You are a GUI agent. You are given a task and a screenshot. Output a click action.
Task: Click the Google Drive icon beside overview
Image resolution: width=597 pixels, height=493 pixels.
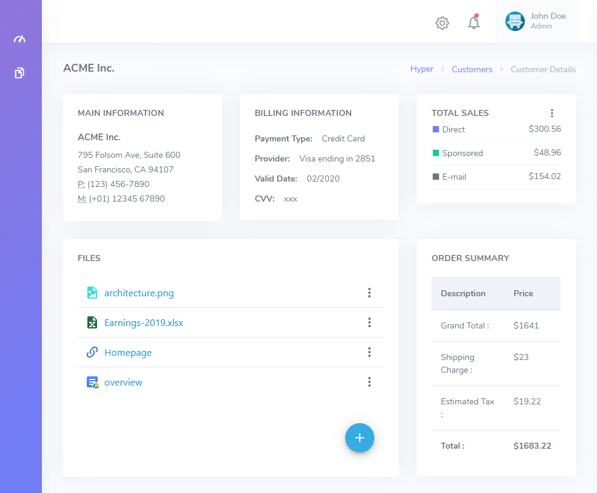pos(92,382)
